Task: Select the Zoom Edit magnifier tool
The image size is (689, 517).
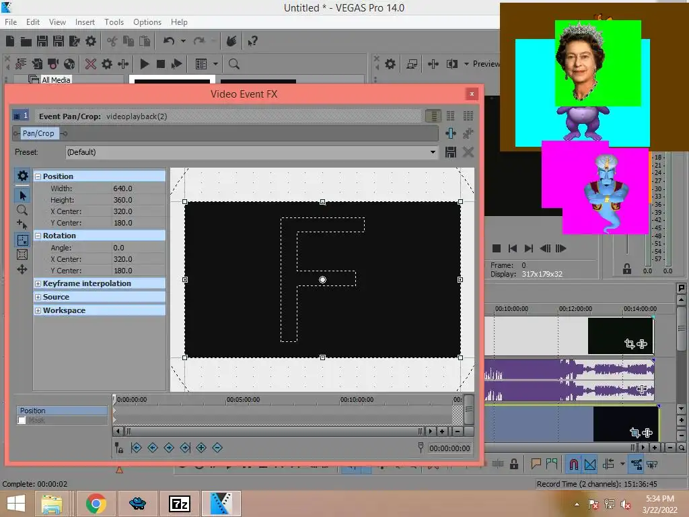Action: click(22, 210)
